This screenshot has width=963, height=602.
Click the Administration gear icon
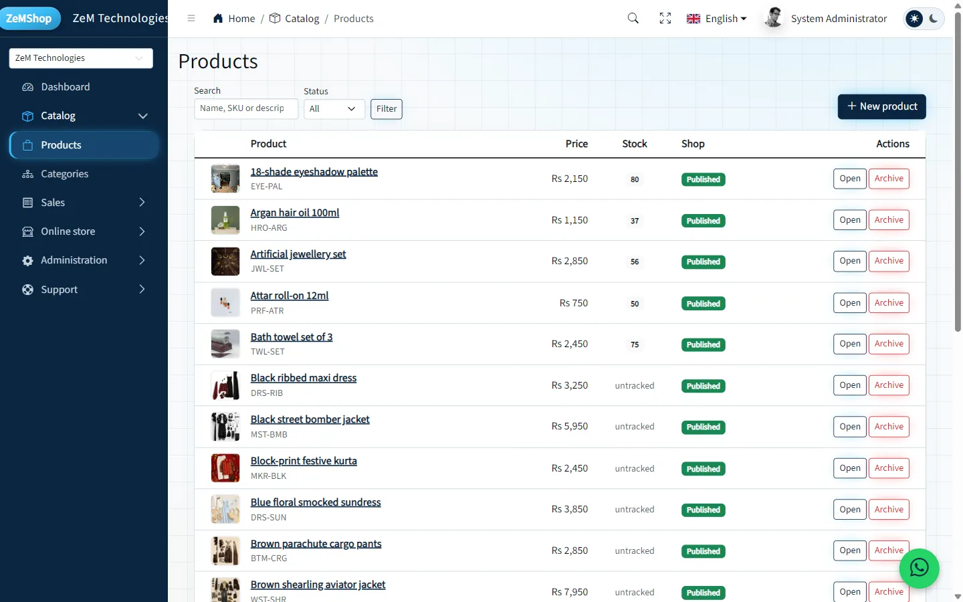(x=27, y=260)
